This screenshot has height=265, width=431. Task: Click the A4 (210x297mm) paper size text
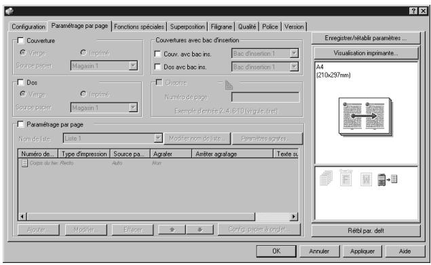tap(333, 71)
